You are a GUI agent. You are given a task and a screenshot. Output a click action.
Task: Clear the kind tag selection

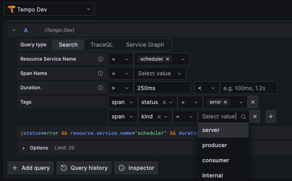[x=159, y=116]
